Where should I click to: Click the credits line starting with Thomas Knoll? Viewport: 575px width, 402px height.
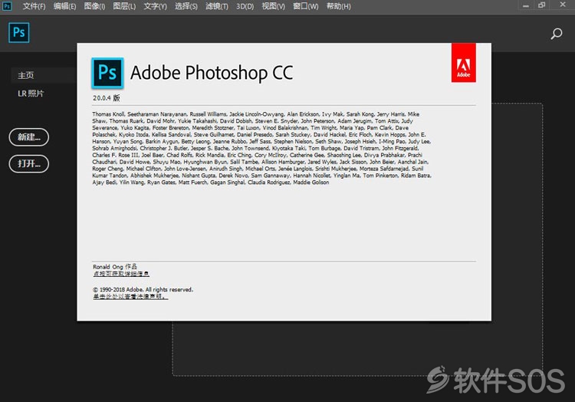(x=256, y=114)
